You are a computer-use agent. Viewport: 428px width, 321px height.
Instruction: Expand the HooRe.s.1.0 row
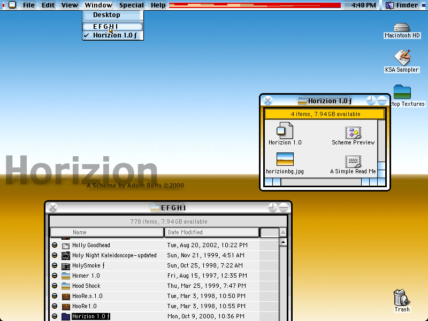click(x=55, y=296)
